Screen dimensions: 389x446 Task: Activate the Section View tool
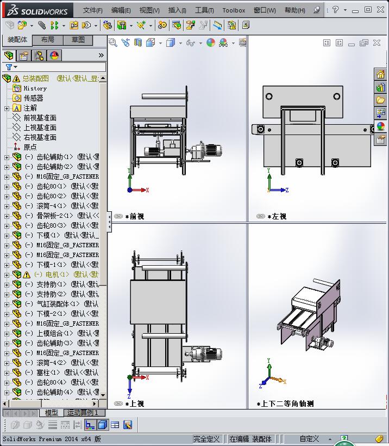pyautogui.click(x=138, y=42)
